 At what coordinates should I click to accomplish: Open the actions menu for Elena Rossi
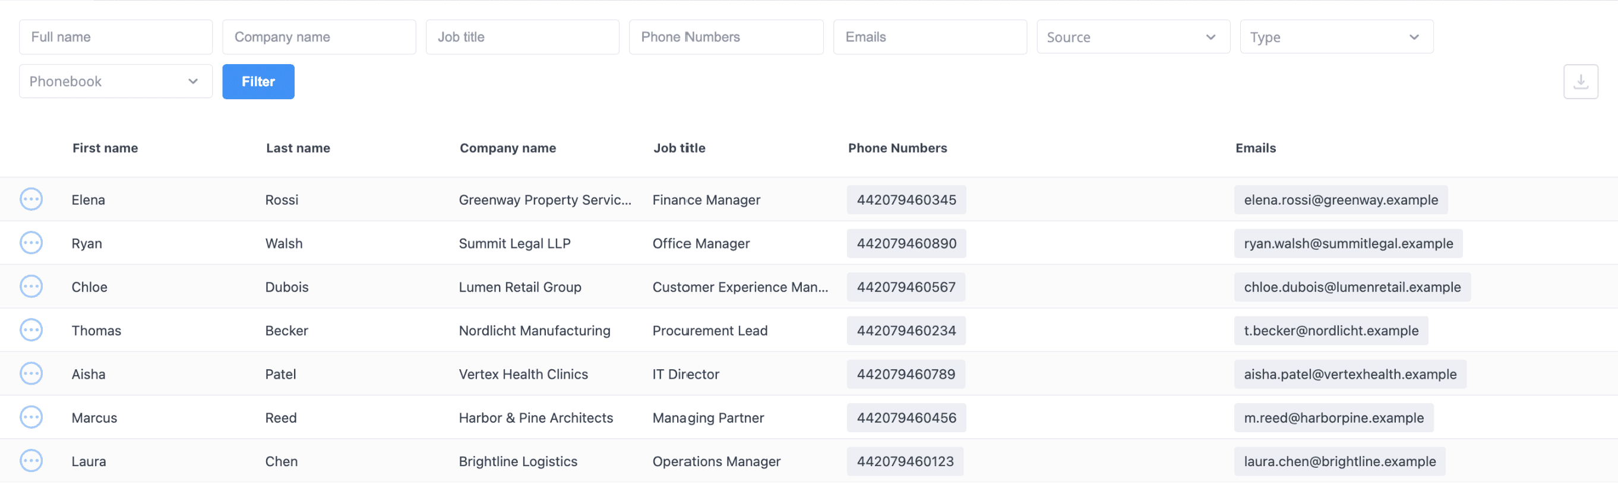[x=31, y=199]
